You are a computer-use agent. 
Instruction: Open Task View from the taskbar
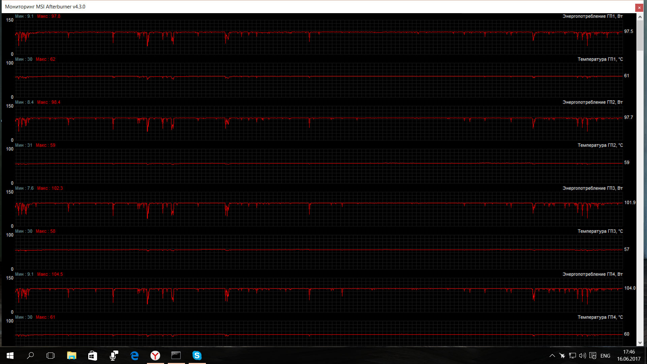[x=51, y=356]
